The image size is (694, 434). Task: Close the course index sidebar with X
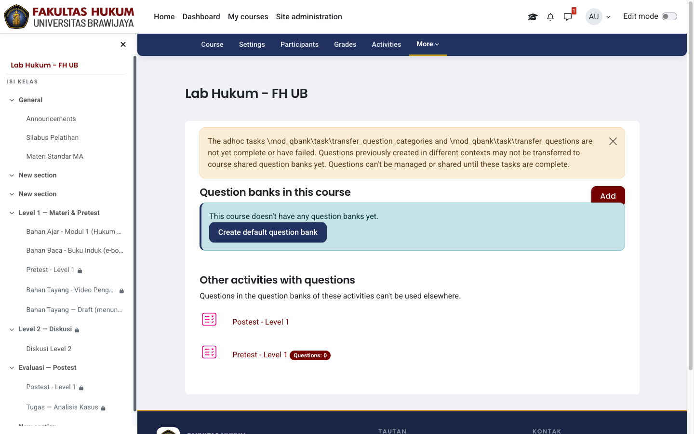point(123,44)
